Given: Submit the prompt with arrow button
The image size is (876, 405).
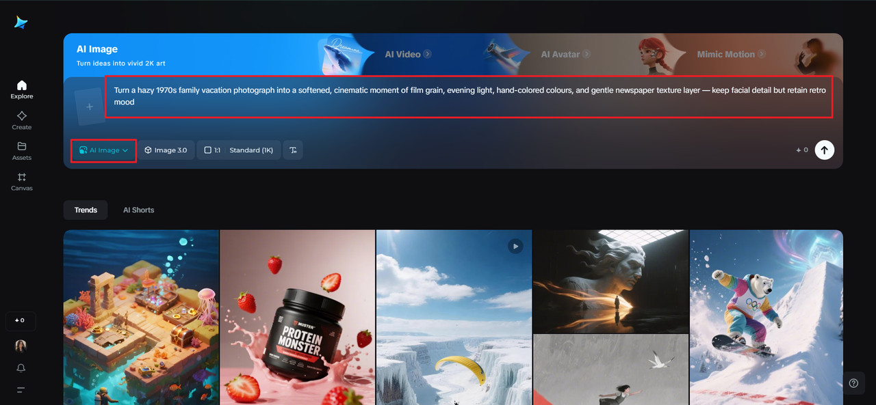Looking at the screenshot, I should 825,150.
